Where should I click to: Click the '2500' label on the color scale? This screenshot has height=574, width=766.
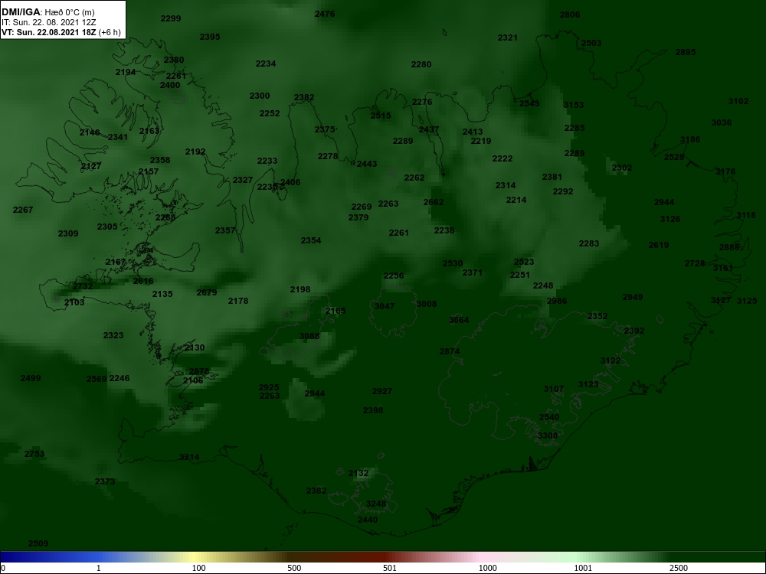pyautogui.click(x=679, y=568)
